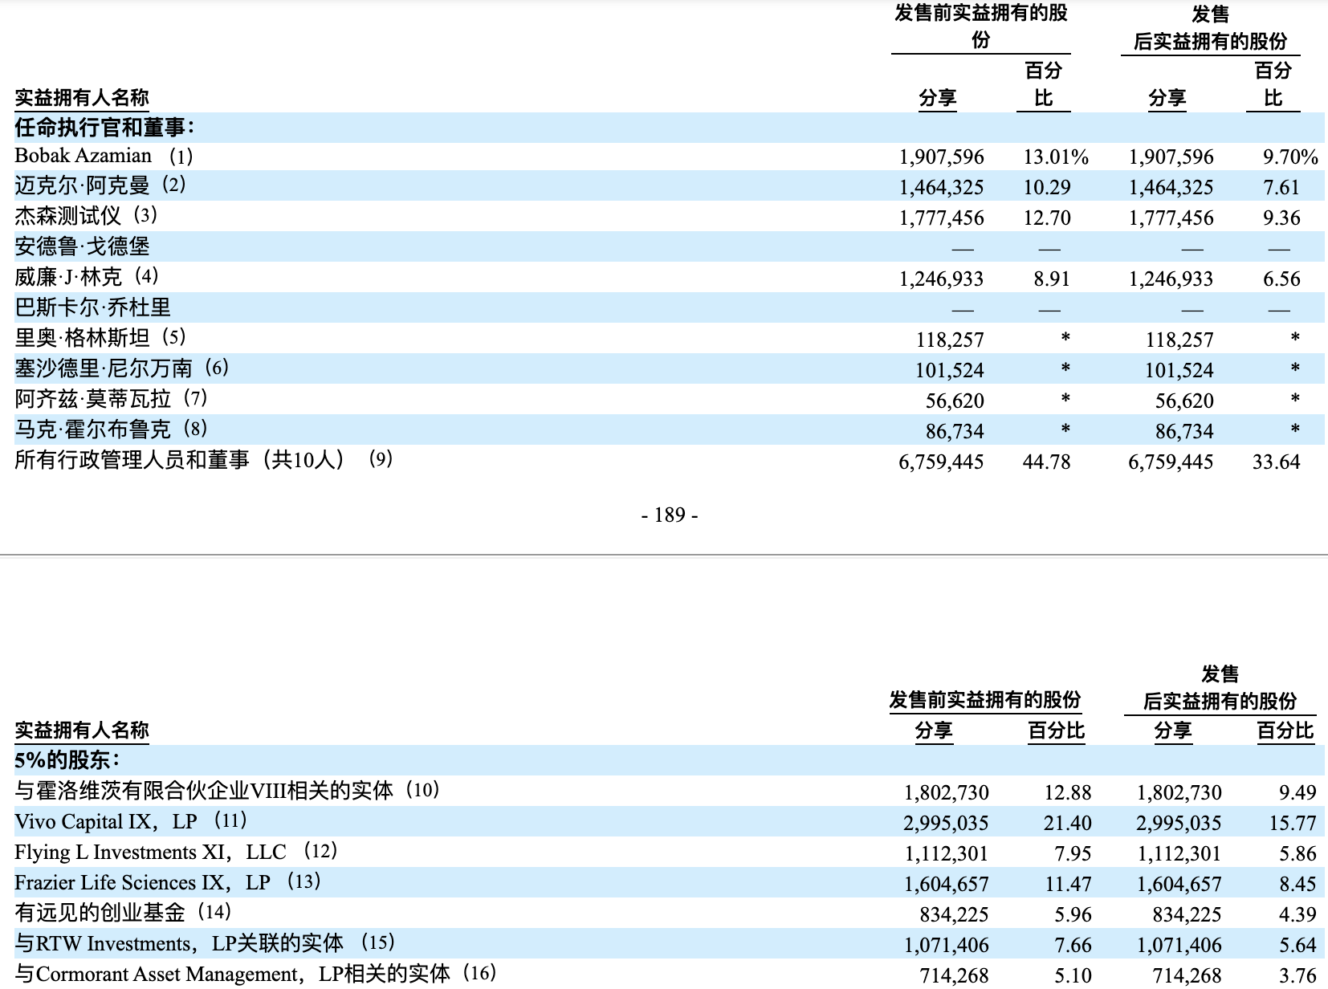The height and width of the screenshot is (989, 1328).
Task: Click the name "里奥·格林斯坦"
Action: (82, 339)
